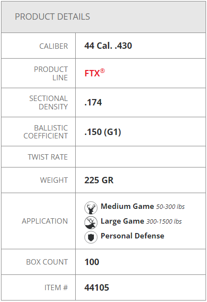The height and width of the screenshot is (302, 207).
Task: Click the Large Game elk icon
Action: tap(91, 223)
